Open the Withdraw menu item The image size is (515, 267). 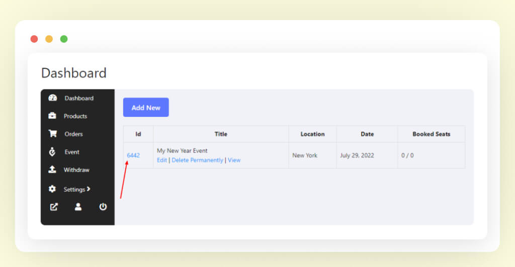[77, 170]
